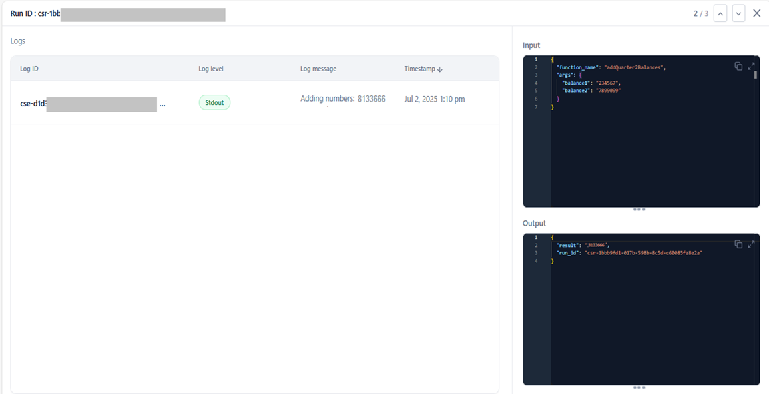This screenshot has height=394, width=769.
Task: Expand the Output editor to fullscreen
Action: click(x=751, y=244)
